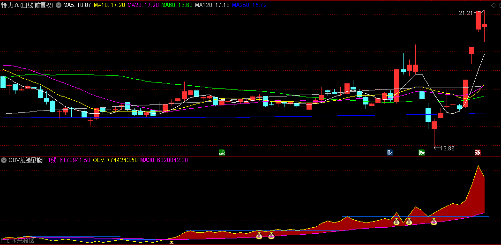The width and height of the screenshot is (501, 245).
Task: Click the MA30: 6328042.00 value
Action: [x=164, y=160]
